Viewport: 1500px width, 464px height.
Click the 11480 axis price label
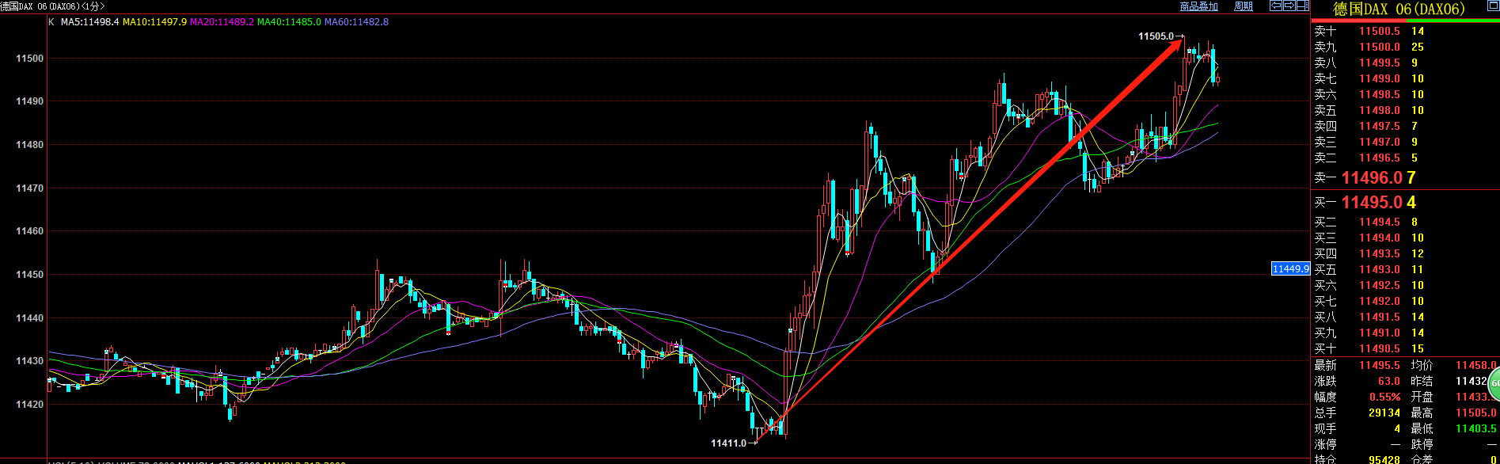pos(30,145)
